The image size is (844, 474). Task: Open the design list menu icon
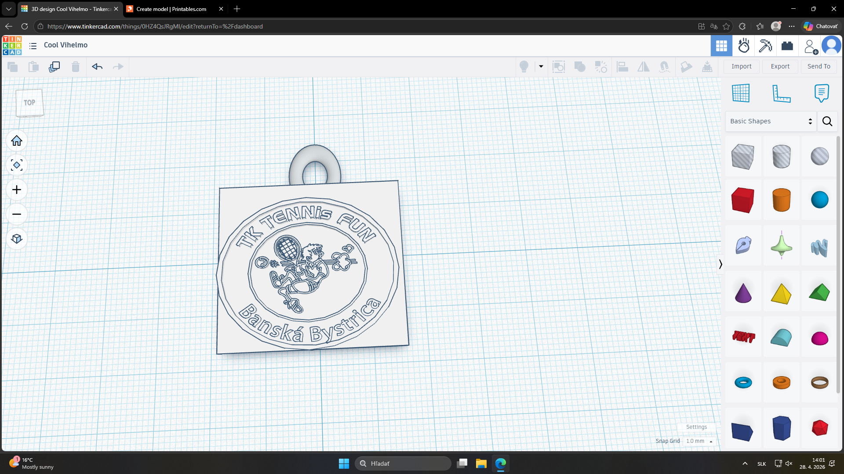pyautogui.click(x=33, y=46)
